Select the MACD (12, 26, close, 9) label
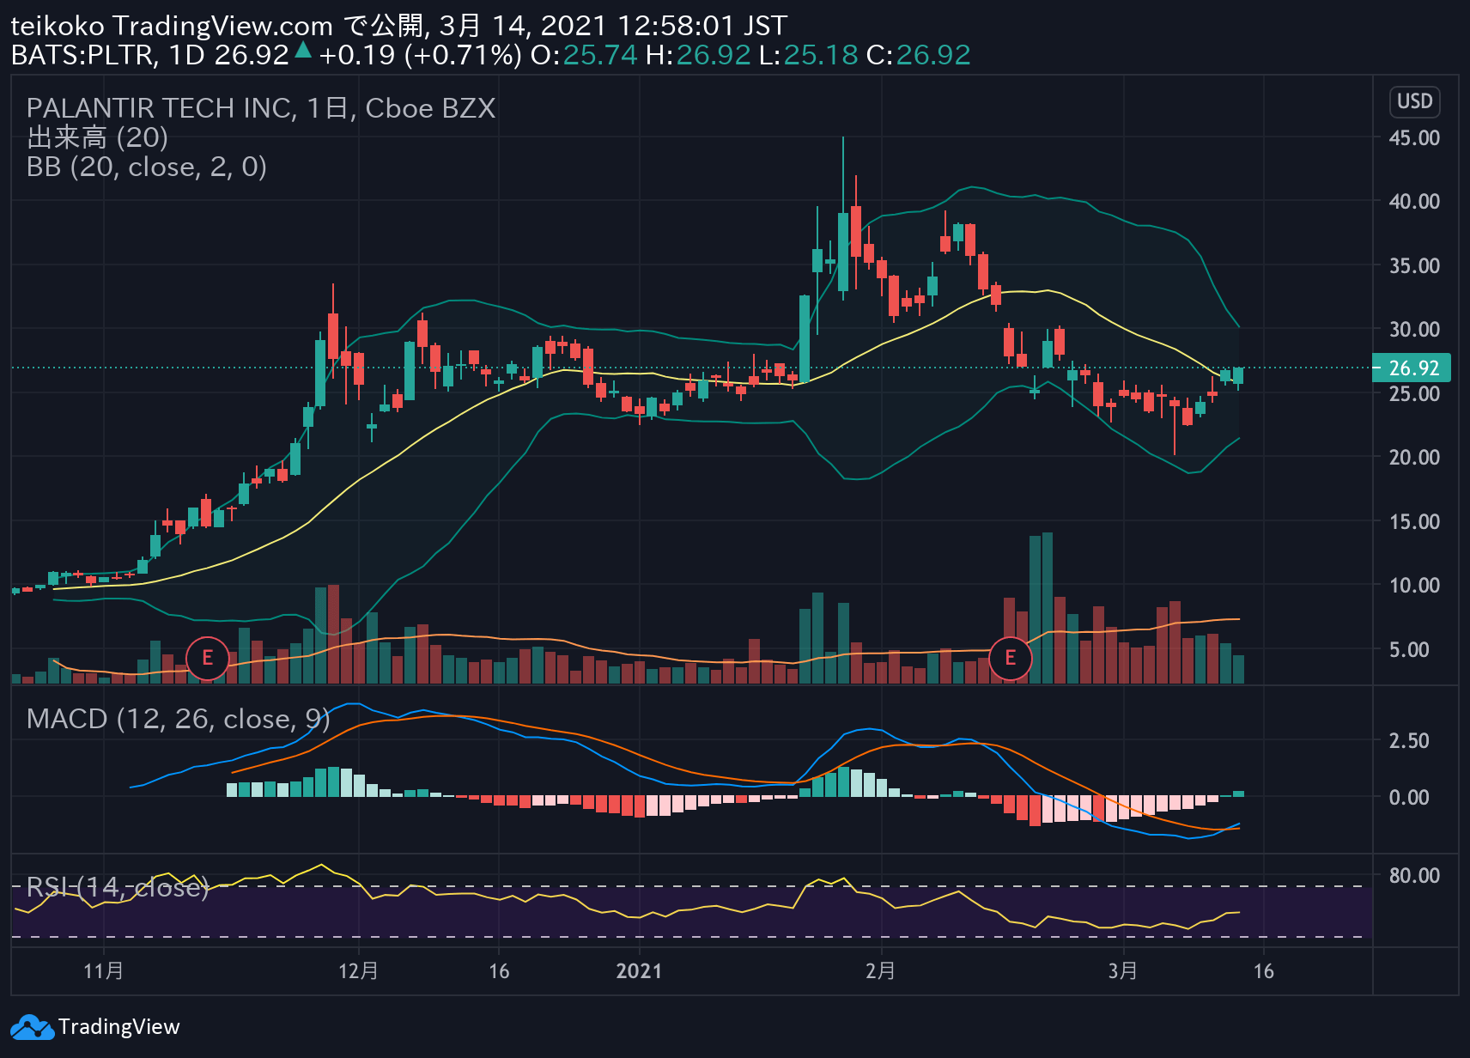The image size is (1470, 1058). click(x=179, y=719)
